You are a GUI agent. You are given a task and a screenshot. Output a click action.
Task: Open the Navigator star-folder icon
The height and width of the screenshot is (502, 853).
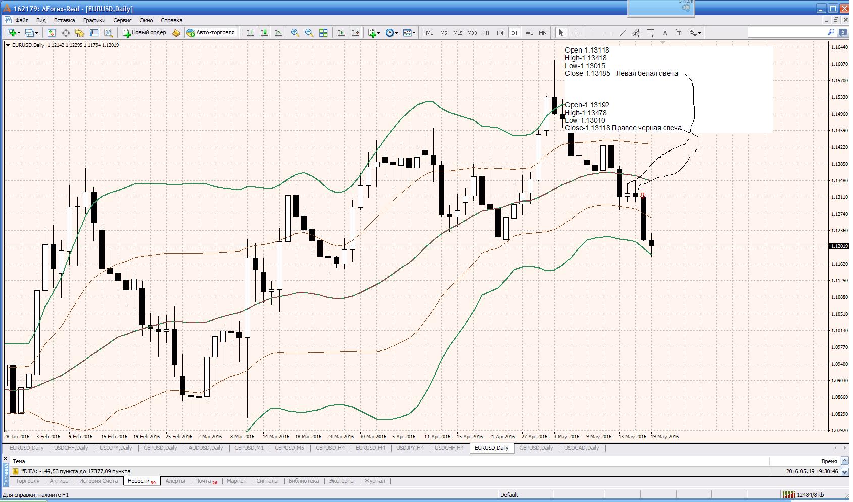(x=80, y=33)
